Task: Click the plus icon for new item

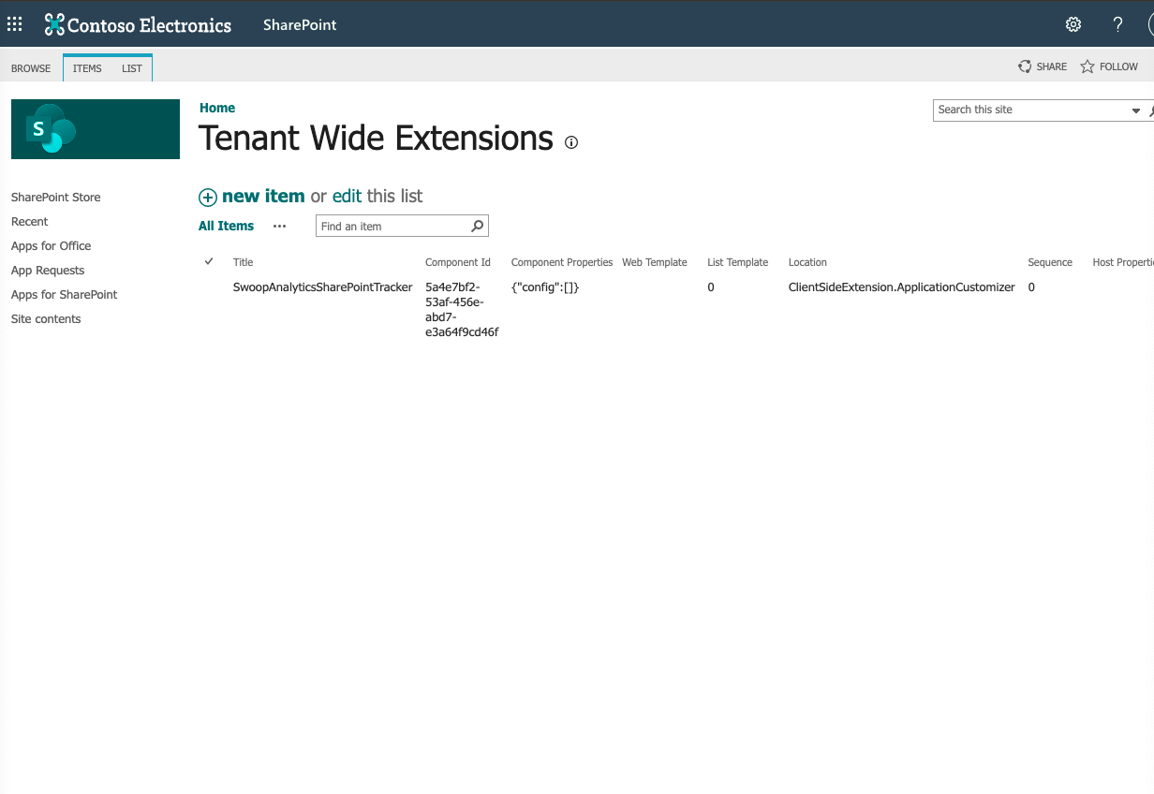Action: [208, 197]
